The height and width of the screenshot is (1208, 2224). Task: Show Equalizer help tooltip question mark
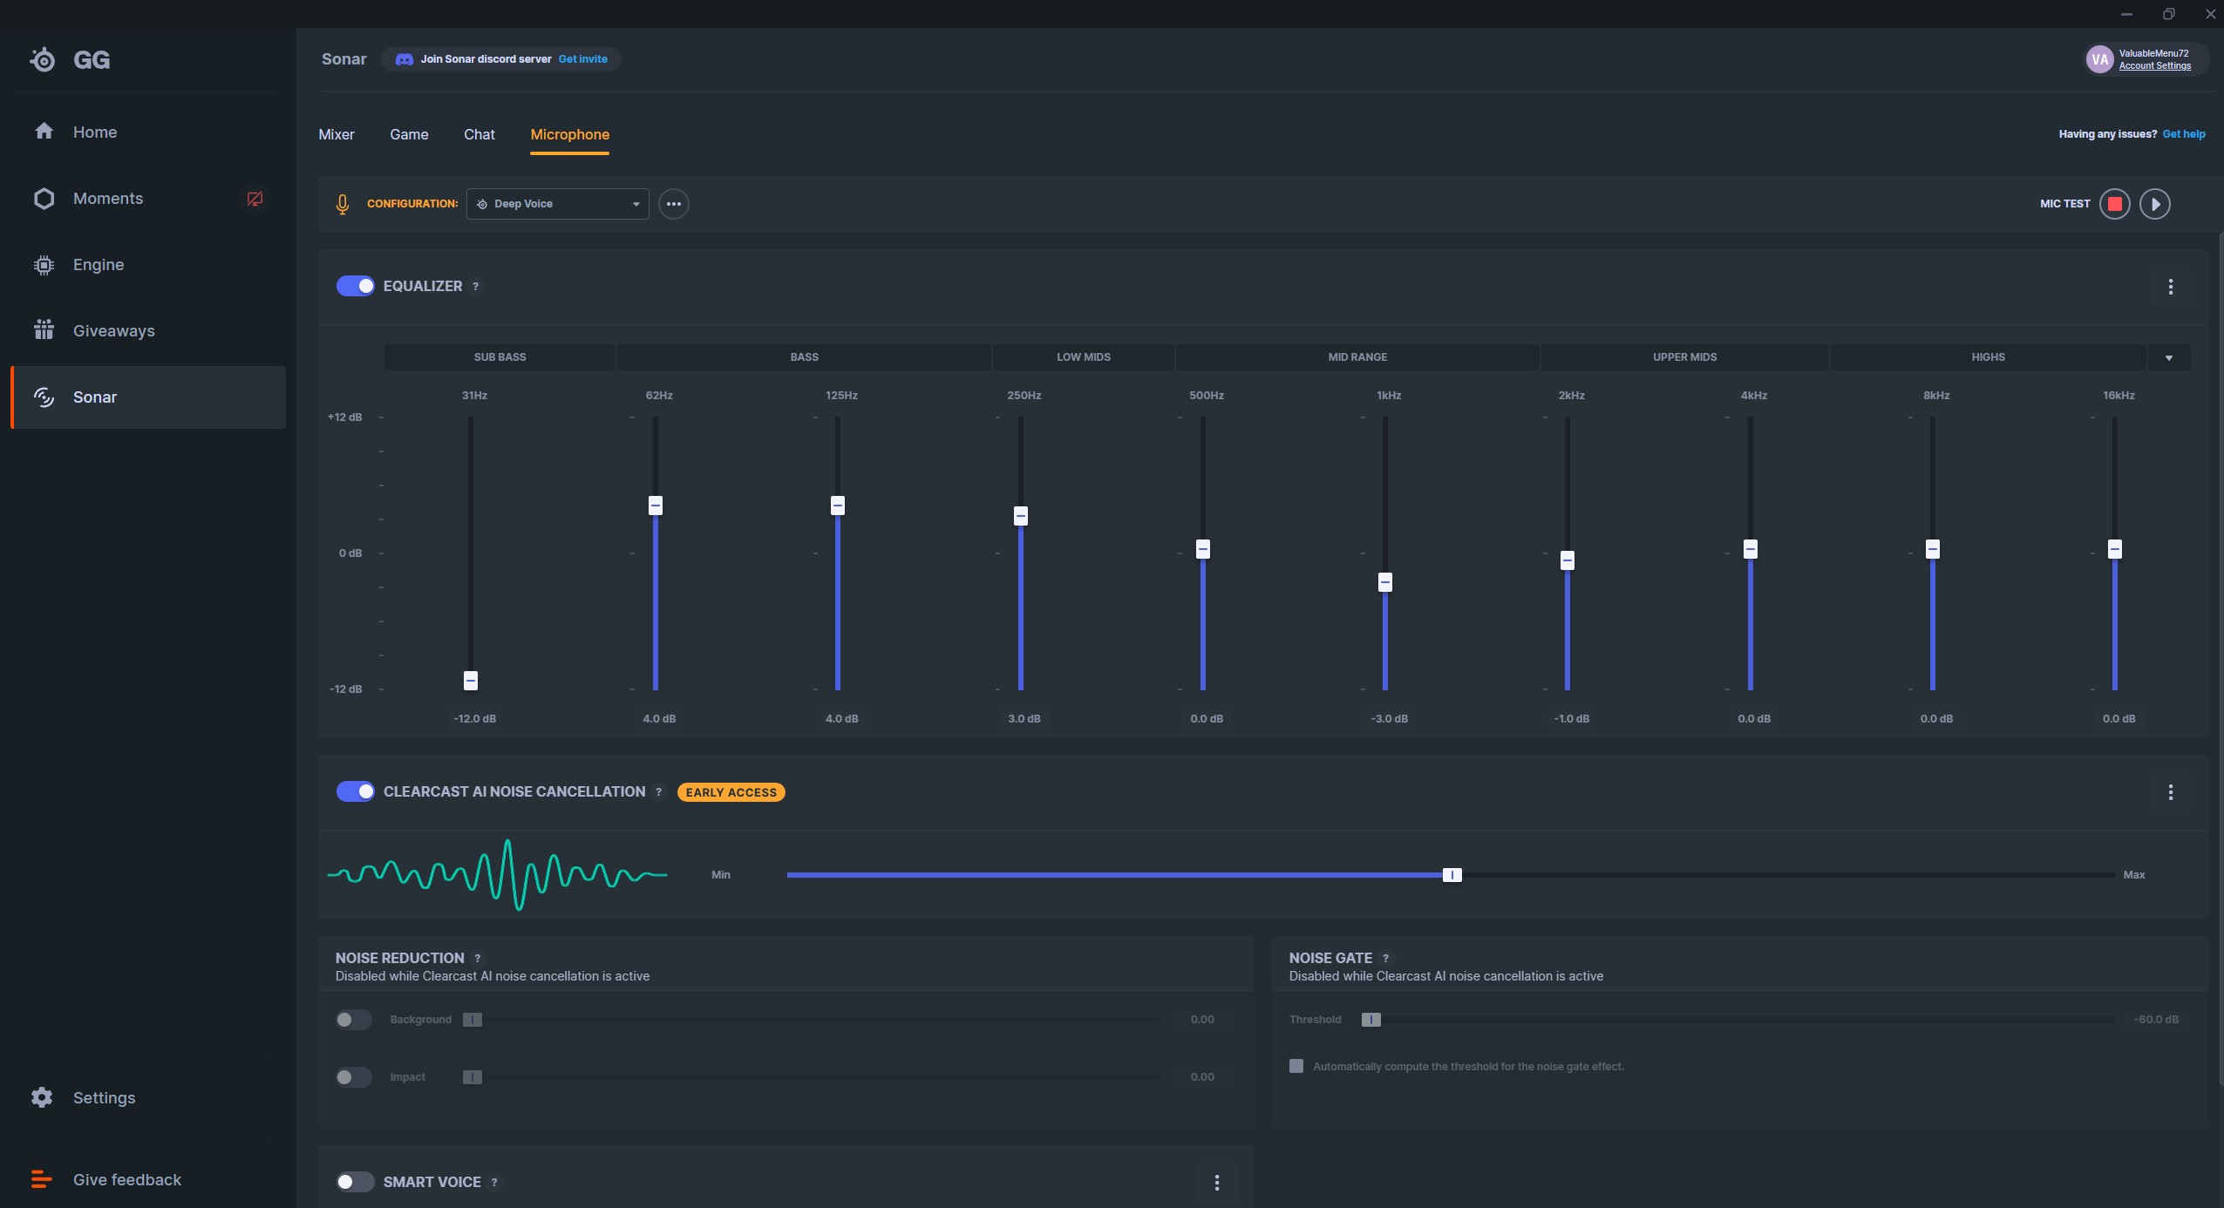pos(475,287)
